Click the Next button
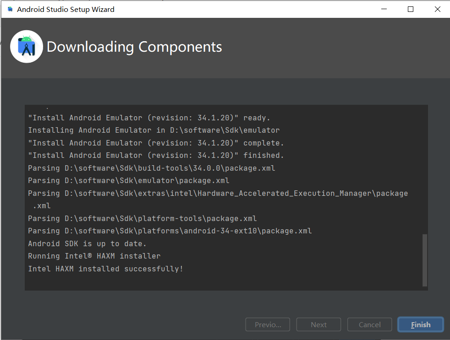The width and height of the screenshot is (450, 340). coord(318,324)
